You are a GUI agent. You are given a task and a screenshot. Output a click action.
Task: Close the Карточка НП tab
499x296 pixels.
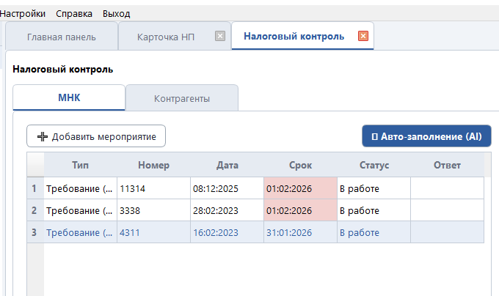[220, 36]
